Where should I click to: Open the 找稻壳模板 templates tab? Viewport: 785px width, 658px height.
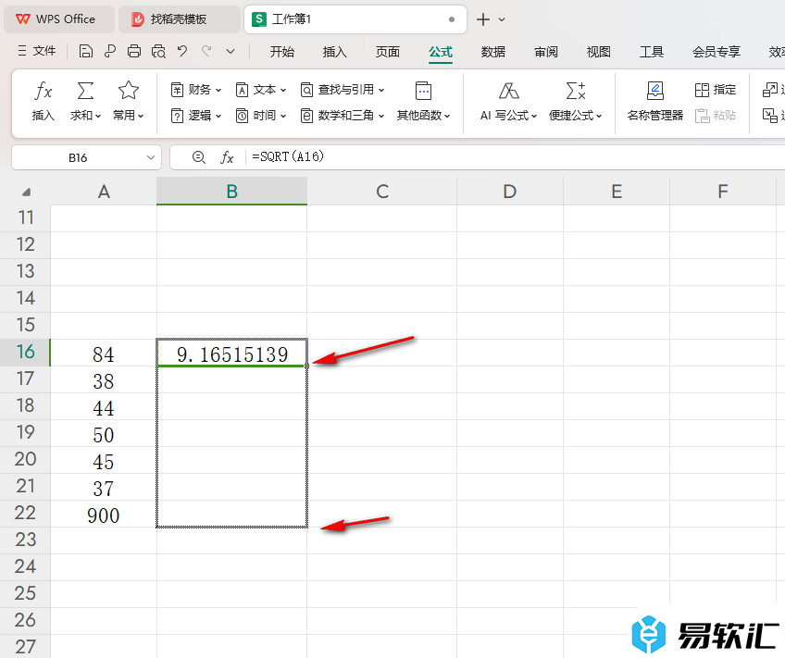click(x=180, y=19)
